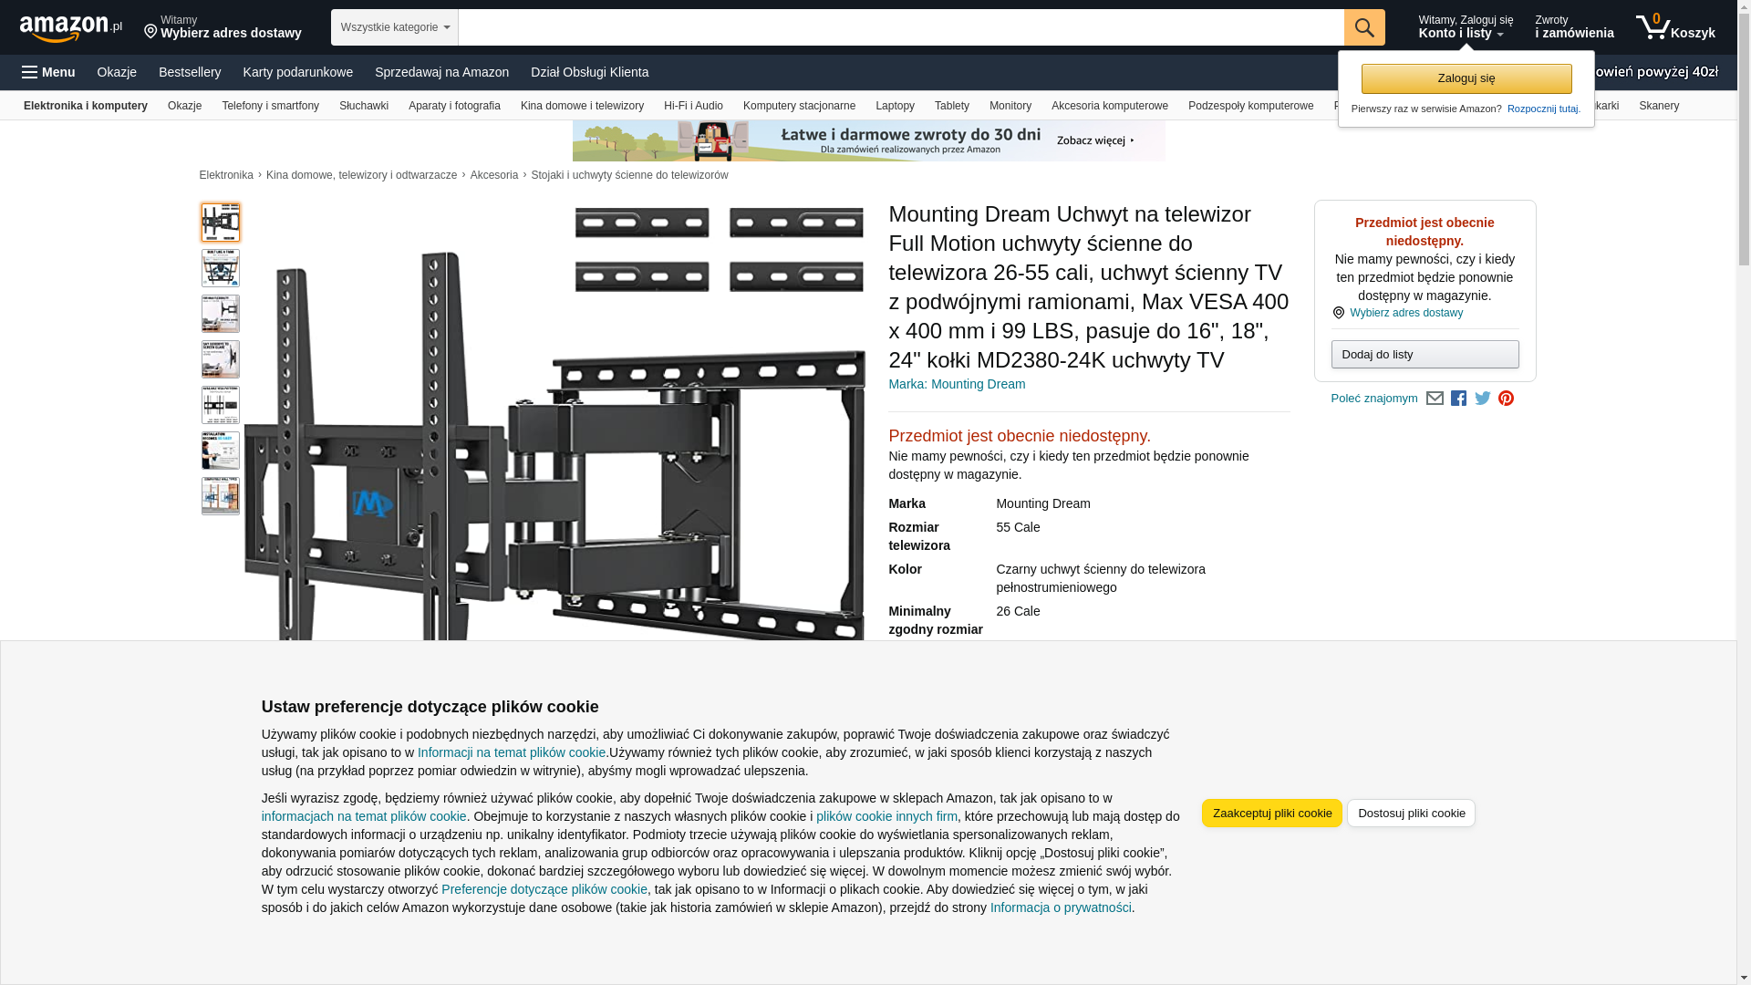The height and width of the screenshot is (985, 1751).
Task: Click the Marka: Mounting Dream link
Action: click(956, 384)
